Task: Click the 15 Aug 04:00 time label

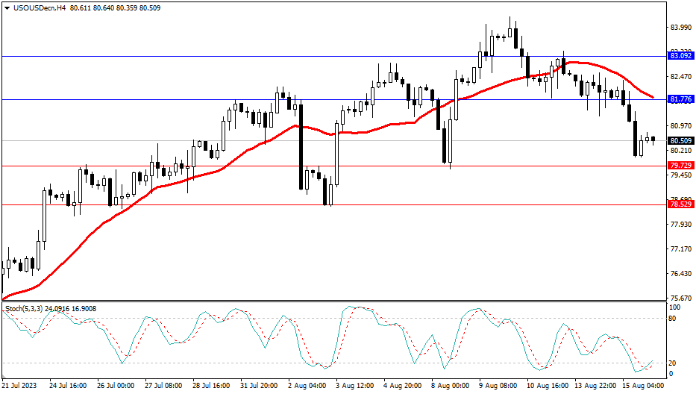Action: pyautogui.click(x=643, y=386)
